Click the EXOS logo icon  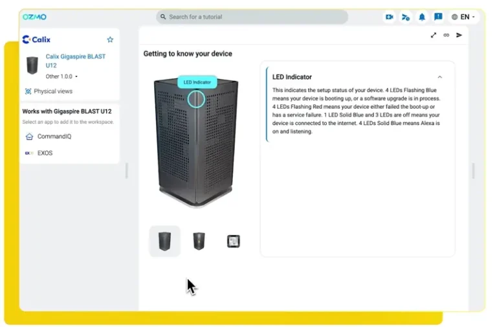(x=29, y=153)
